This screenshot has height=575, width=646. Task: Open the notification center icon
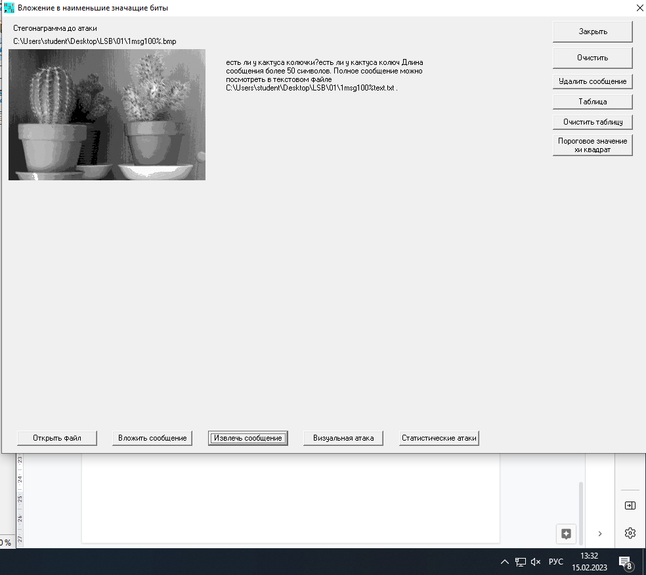626,563
